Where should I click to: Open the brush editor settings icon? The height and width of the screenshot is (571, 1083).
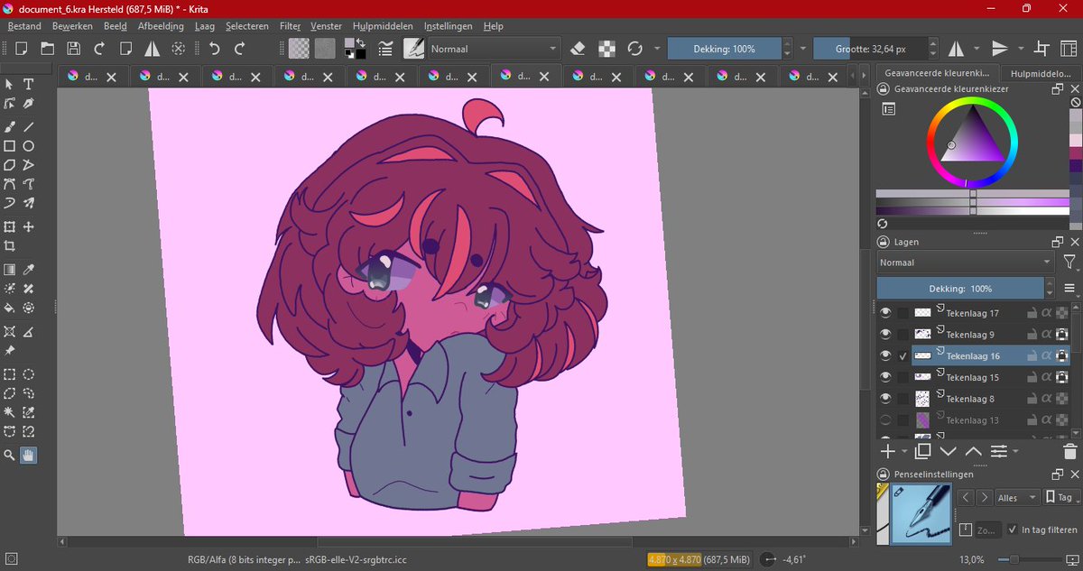point(386,48)
